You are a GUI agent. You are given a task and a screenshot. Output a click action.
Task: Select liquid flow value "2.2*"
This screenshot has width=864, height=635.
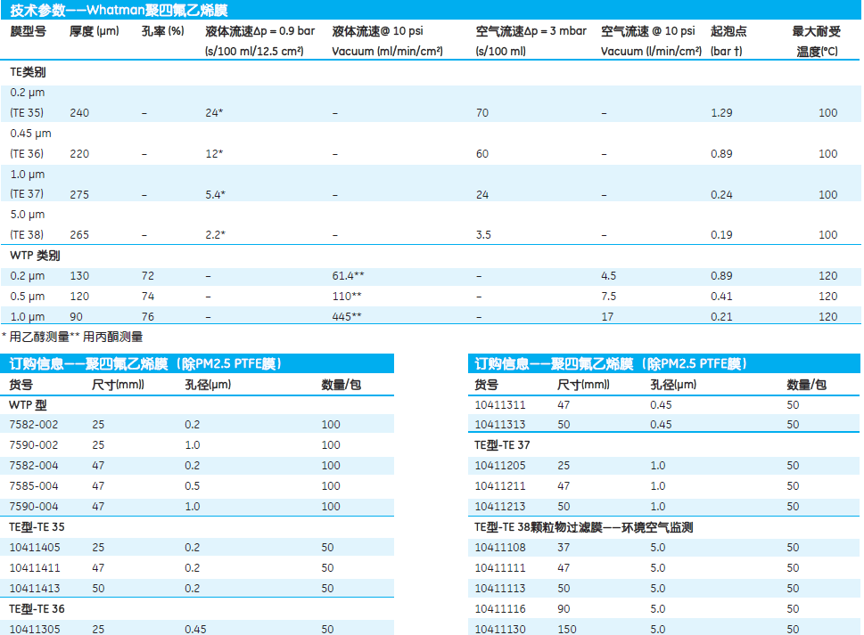click(216, 235)
